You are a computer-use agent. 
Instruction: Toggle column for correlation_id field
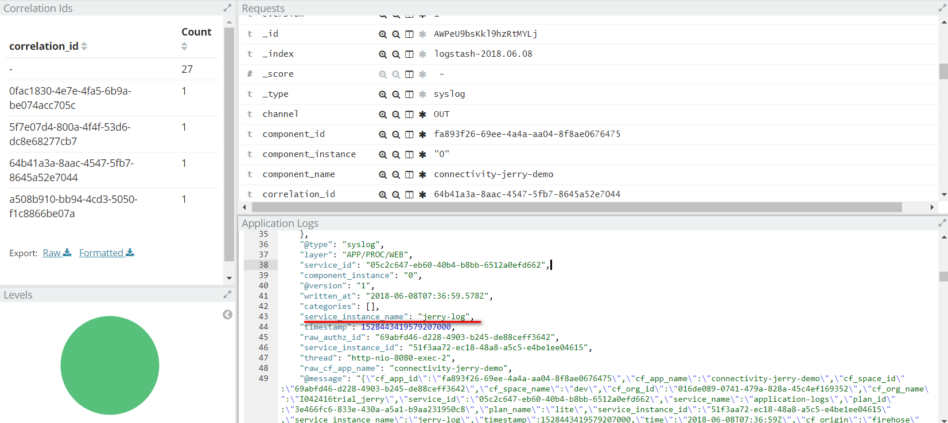(x=409, y=195)
